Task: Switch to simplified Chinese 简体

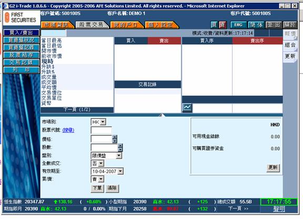Action: pyautogui.click(x=256, y=25)
